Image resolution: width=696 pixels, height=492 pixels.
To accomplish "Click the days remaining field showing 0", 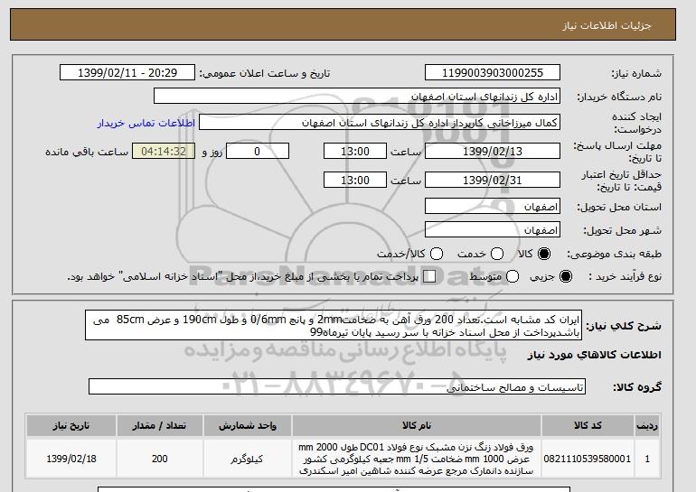I will 258,151.
